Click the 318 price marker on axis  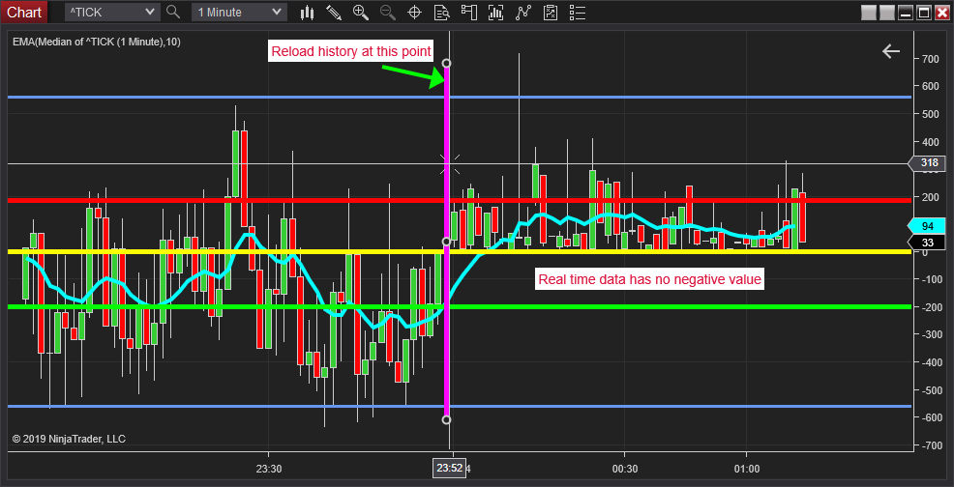click(928, 163)
